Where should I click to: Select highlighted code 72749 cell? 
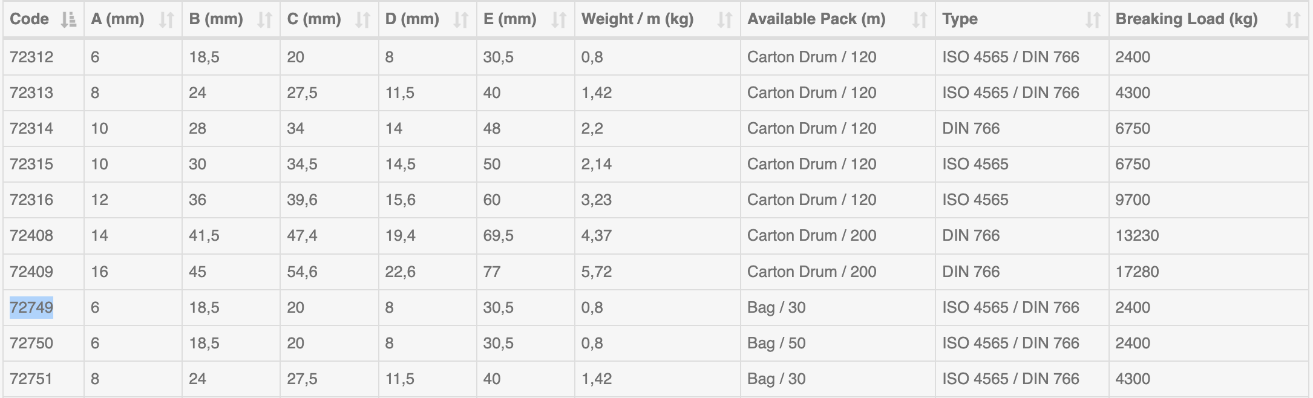[31, 307]
